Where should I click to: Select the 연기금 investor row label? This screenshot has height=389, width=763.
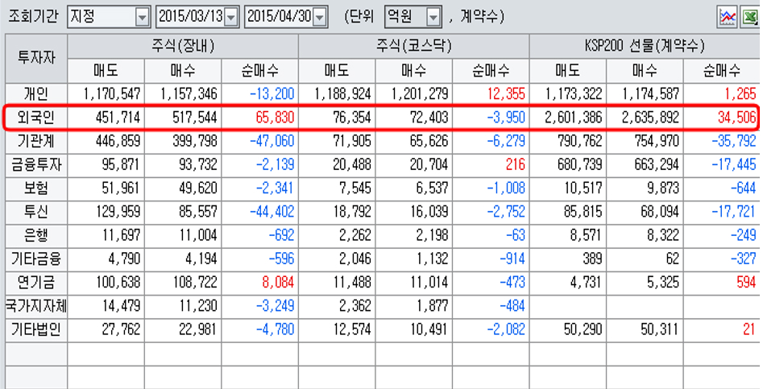pos(35,283)
